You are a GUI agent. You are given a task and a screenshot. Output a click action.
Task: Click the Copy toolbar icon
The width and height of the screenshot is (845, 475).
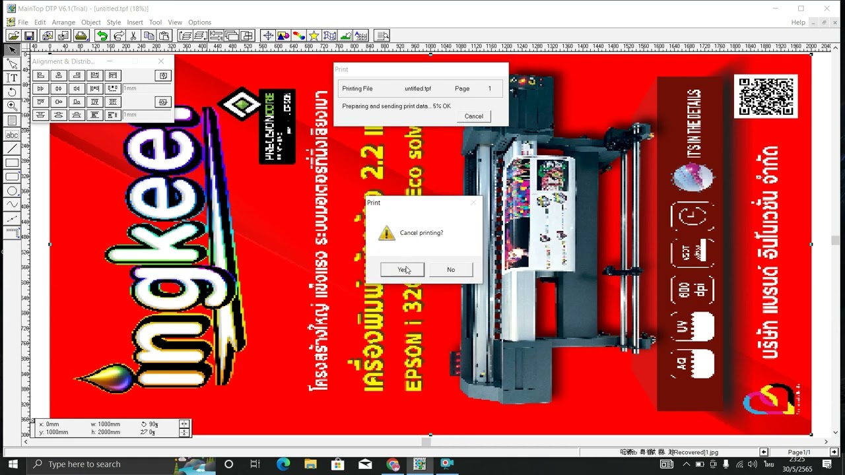tap(149, 36)
